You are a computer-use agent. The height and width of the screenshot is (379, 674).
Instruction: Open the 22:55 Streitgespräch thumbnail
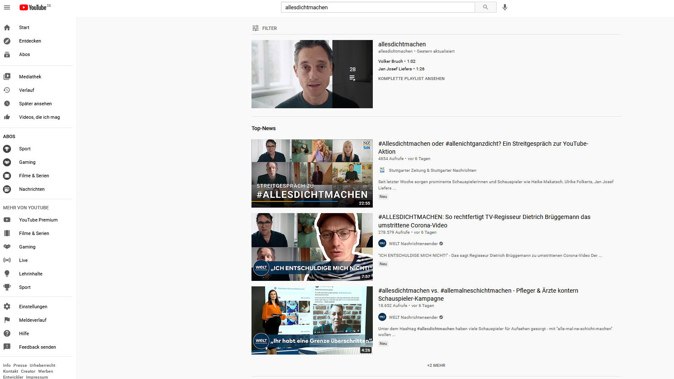tap(312, 173)
